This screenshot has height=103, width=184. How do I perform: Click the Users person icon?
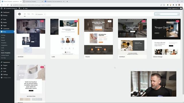pos(1,68)
